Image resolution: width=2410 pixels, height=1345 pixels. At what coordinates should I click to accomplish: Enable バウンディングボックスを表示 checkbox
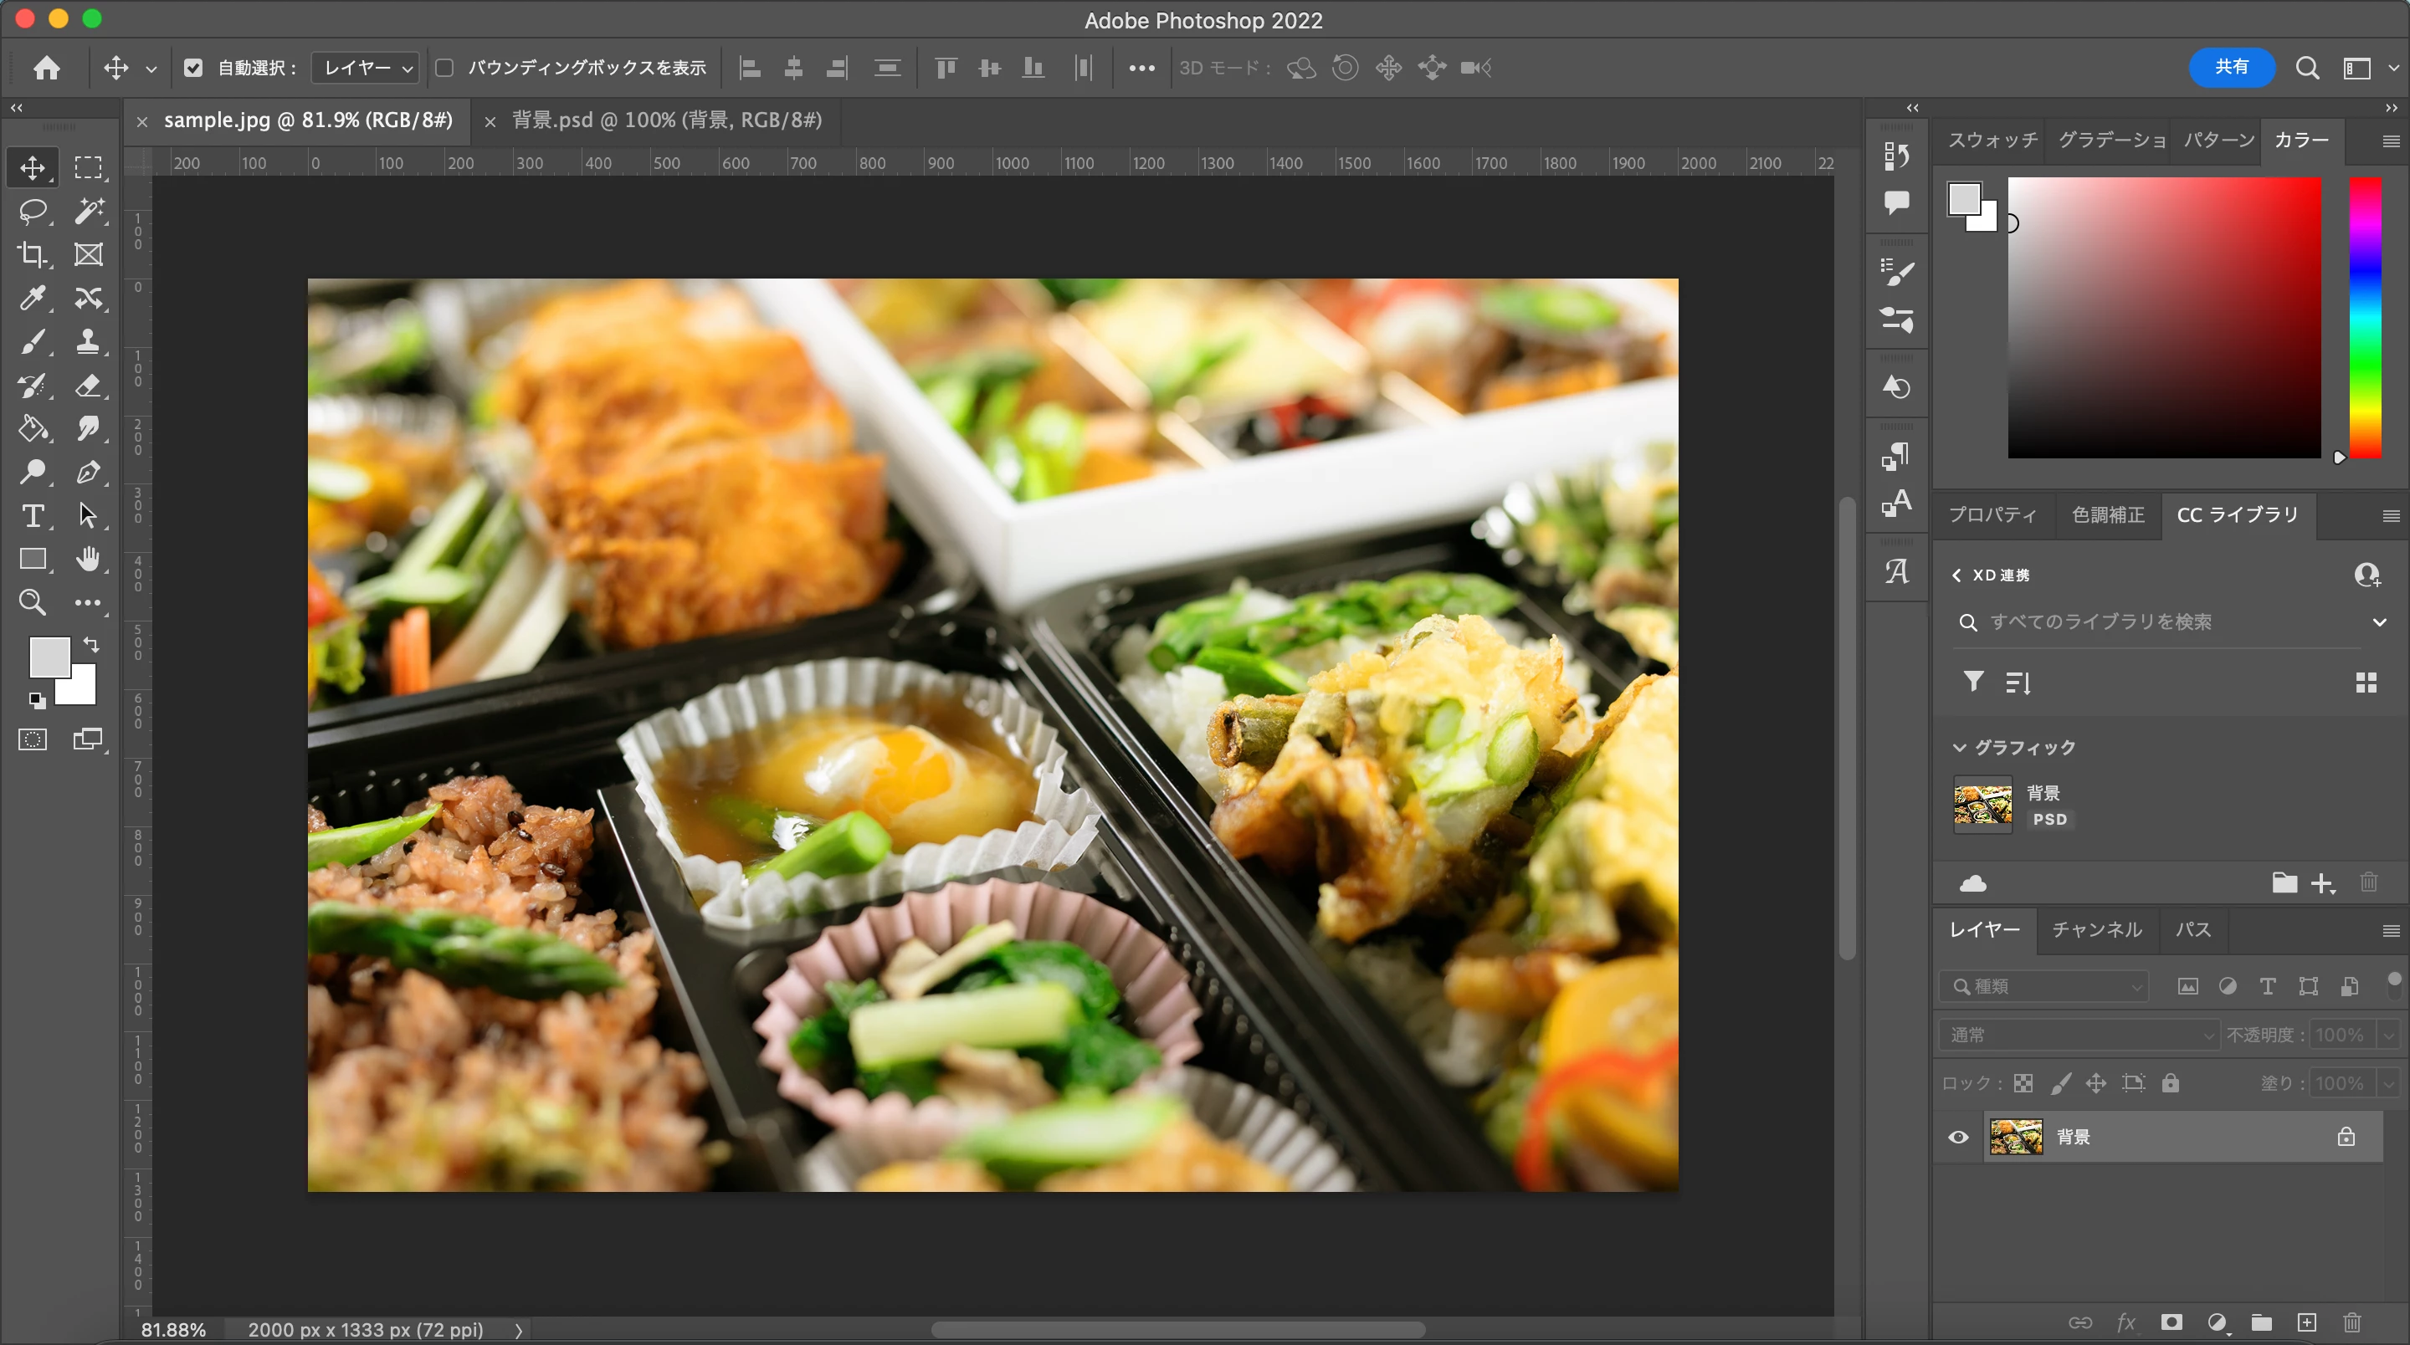point(444,68)
